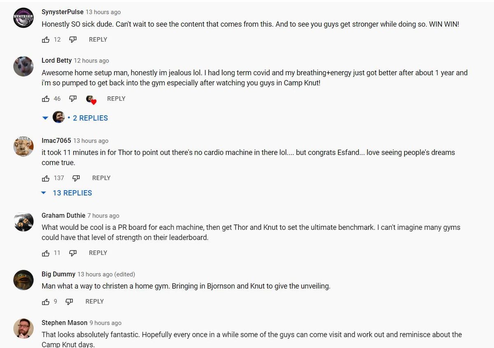Like Graham Duthie's PR board comment
The height and width of the screenshot is (348, 494).
click(x=46, y=253)
